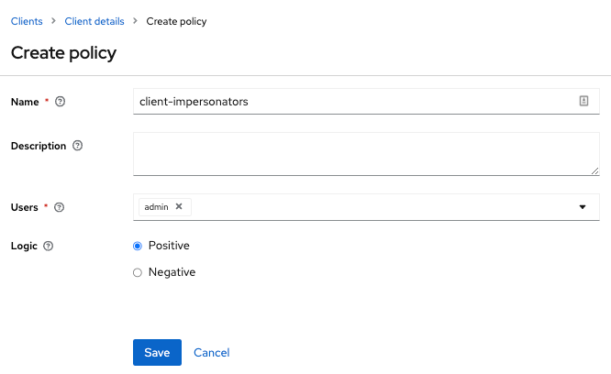Go to Client details breadcrumb link

tap(94, 21)
